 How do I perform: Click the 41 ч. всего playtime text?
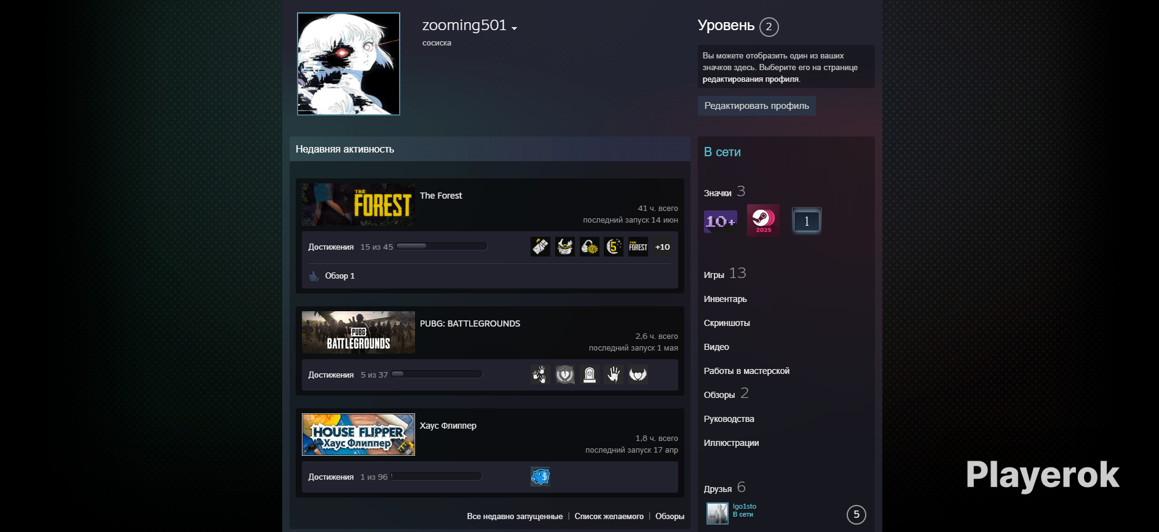tap(658, 208)
